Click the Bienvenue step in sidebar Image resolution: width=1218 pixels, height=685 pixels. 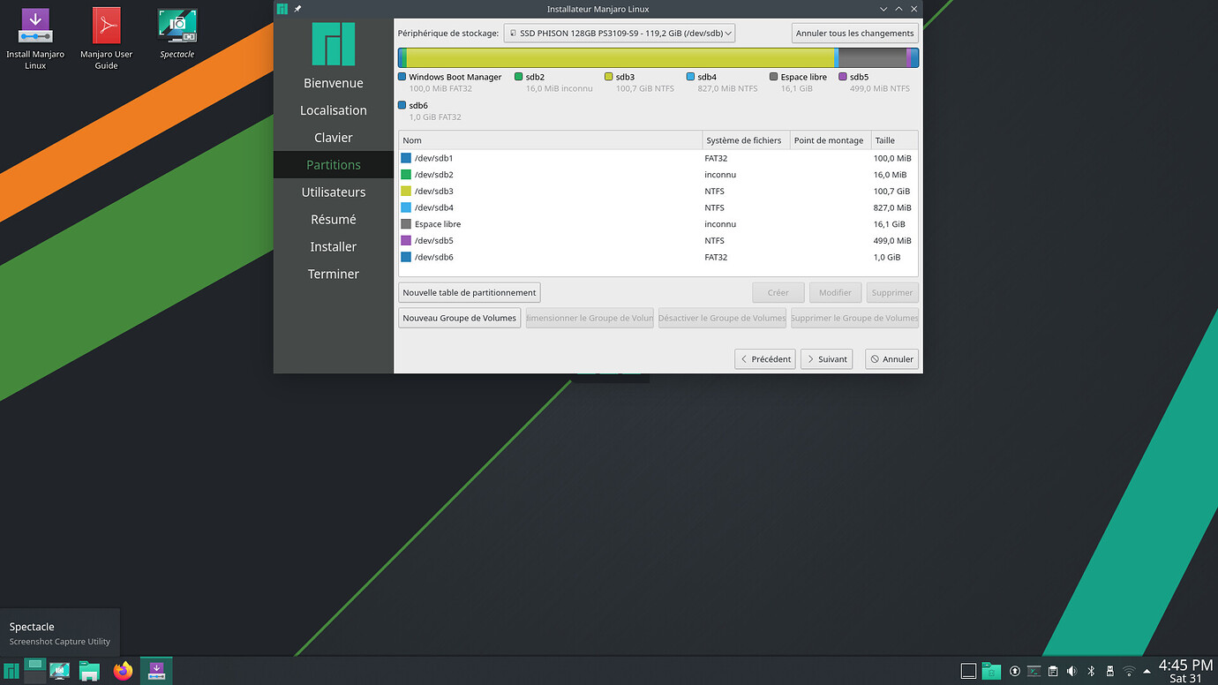click(334, 83)
